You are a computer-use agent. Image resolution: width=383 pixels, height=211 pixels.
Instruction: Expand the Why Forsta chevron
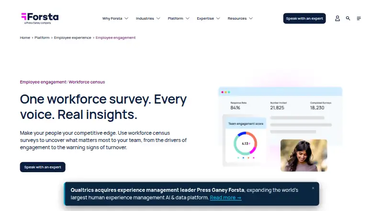126,18
